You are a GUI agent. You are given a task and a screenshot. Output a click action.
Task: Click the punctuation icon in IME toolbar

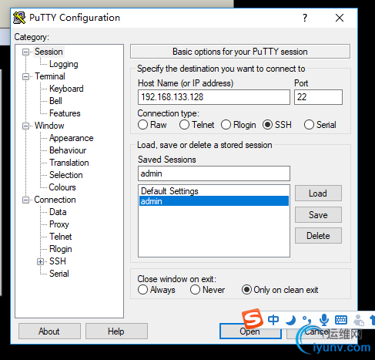coord(306,320)
